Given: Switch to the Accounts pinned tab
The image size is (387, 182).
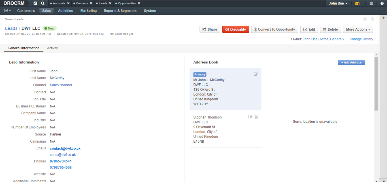Looking at the screenshot, I should coord(59,3).
